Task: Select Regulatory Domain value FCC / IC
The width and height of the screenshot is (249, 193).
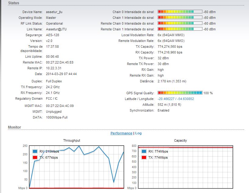Action: point(52,98)
